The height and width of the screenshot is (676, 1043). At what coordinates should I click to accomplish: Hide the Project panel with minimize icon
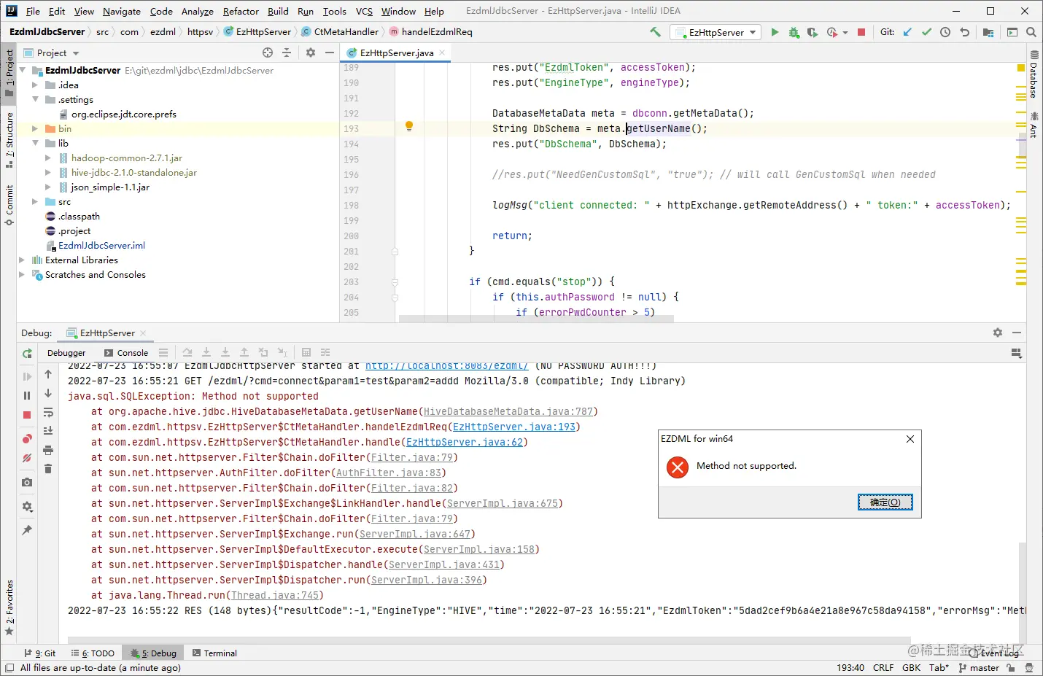point(330,53)
